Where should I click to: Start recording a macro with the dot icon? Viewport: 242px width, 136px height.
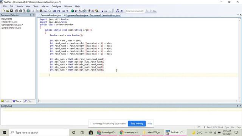[x=102, y=11]
